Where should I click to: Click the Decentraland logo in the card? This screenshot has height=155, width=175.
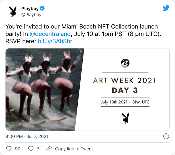pyautogui.click(x=125, y=63)
